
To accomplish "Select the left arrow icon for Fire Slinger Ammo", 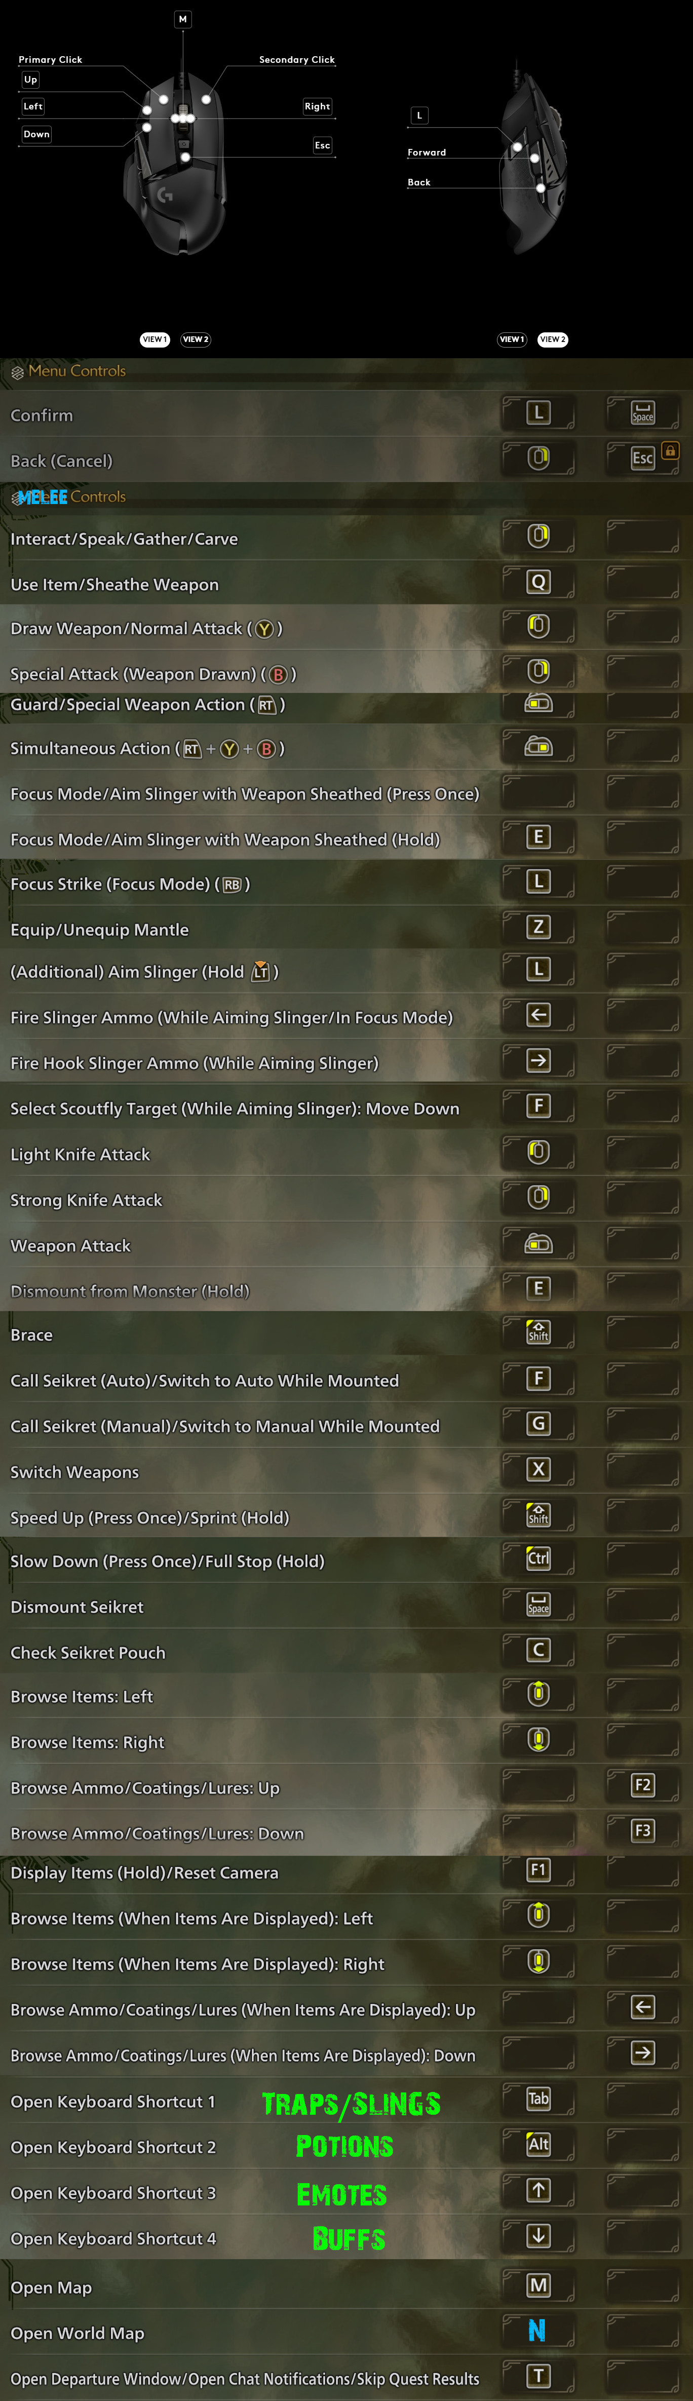I will pos(538,1015).
